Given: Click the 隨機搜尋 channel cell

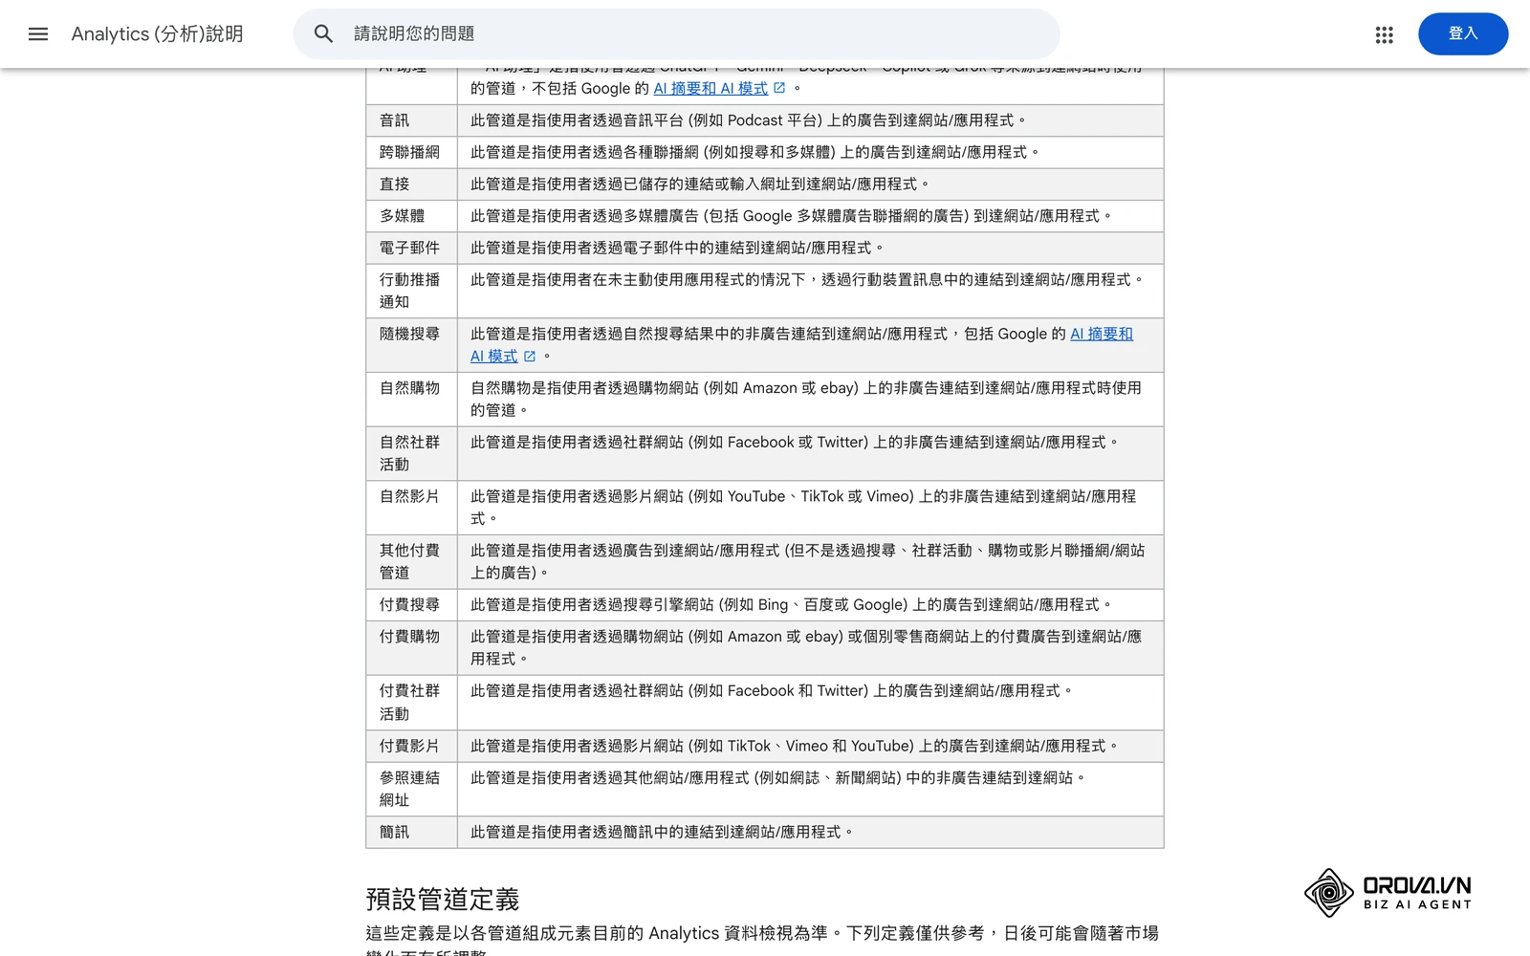Looking at the screenshot, I should [411, 345].
